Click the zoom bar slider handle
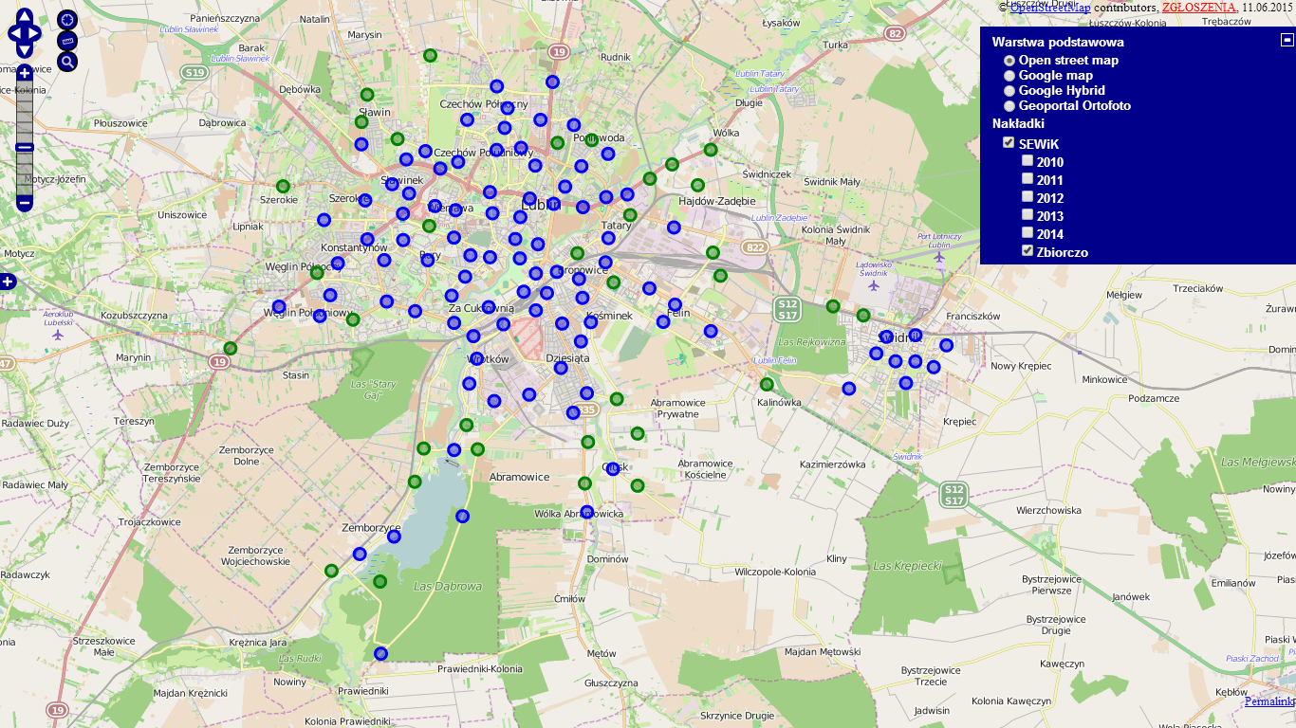The height and width of the screenshot is (728, 1296). (25, 147)
